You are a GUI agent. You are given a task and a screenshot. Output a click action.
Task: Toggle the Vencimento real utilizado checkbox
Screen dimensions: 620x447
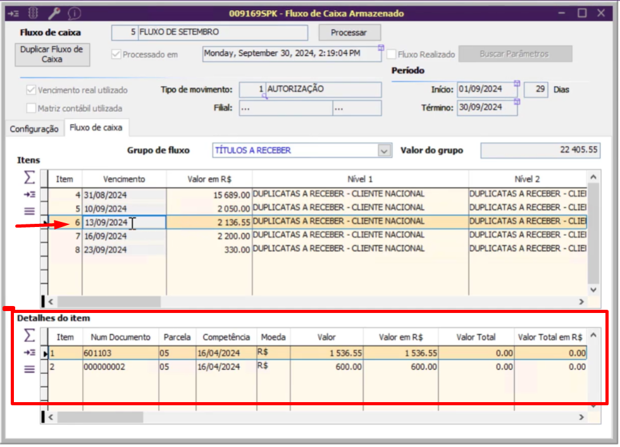31,90
